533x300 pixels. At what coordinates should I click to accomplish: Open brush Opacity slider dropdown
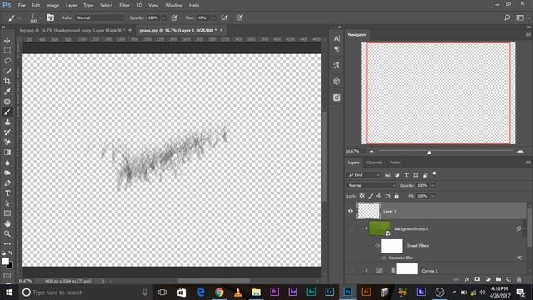click(163, 17)
